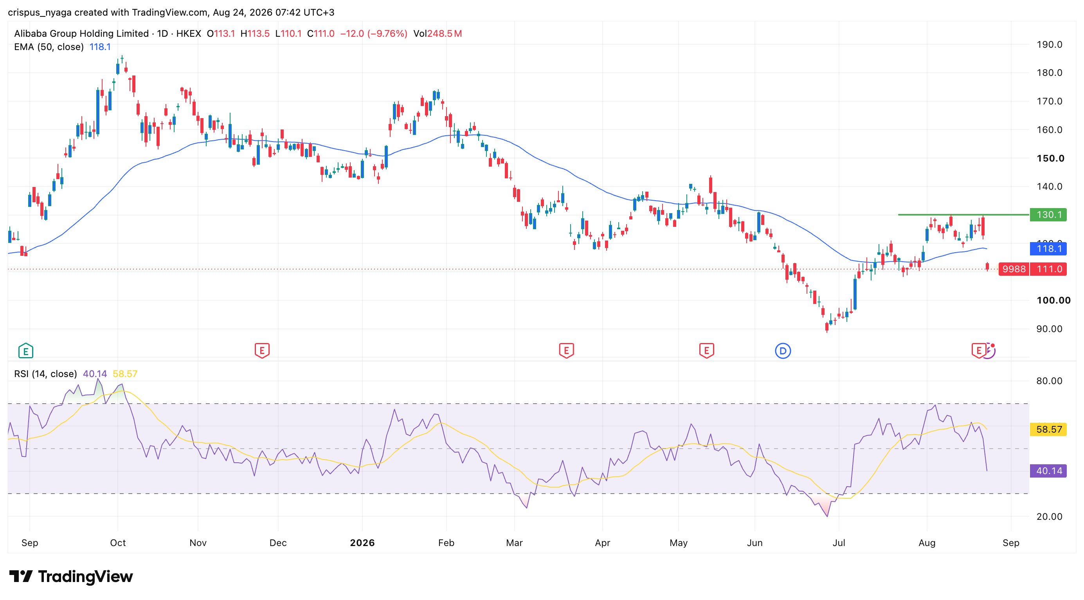Viewport: 1084px width, 600px height.
Task: Click the "Aug" time axis label
Action: pyautogui.click(x=927, y=543)
